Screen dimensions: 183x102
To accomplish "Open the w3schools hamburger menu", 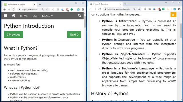I will [x=5, y=16].
